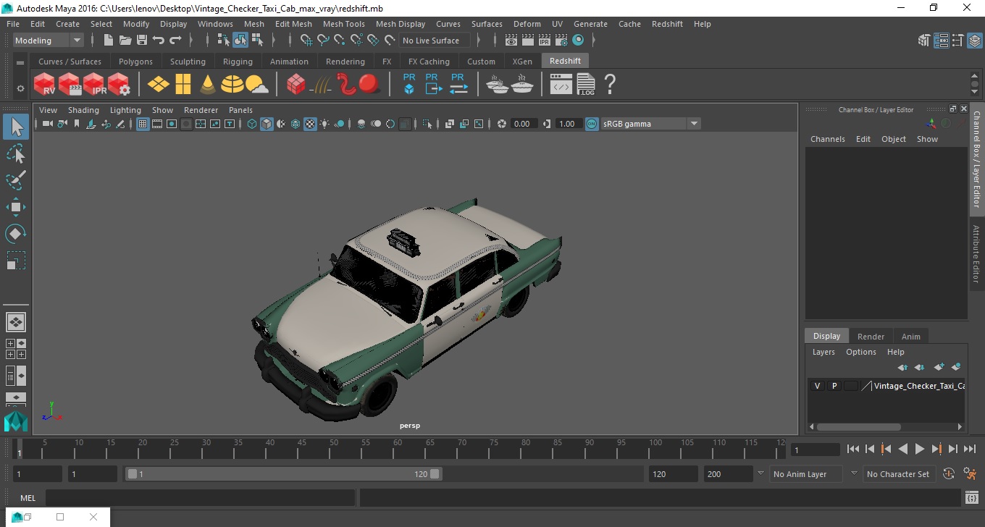Open the shelf options gear menu
The image size is (985, 527).
pos(20,88)
